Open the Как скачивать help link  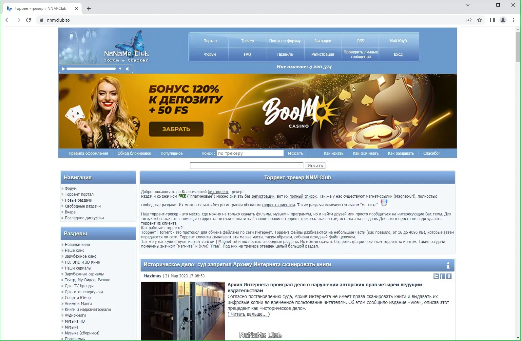[x=366, y=153]
